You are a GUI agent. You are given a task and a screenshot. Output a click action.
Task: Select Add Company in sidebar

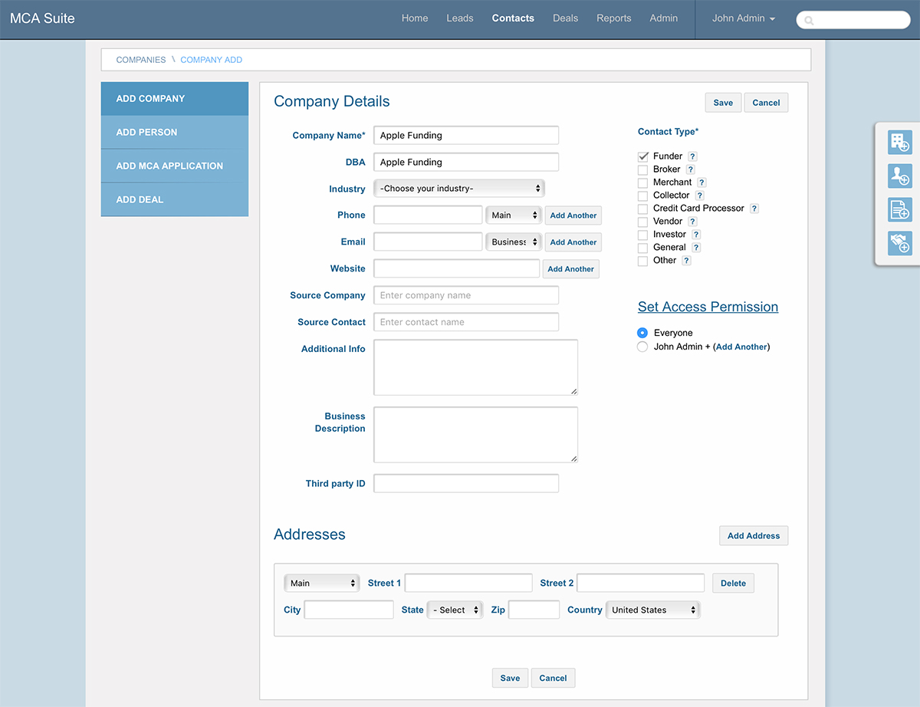click(175, 99)
